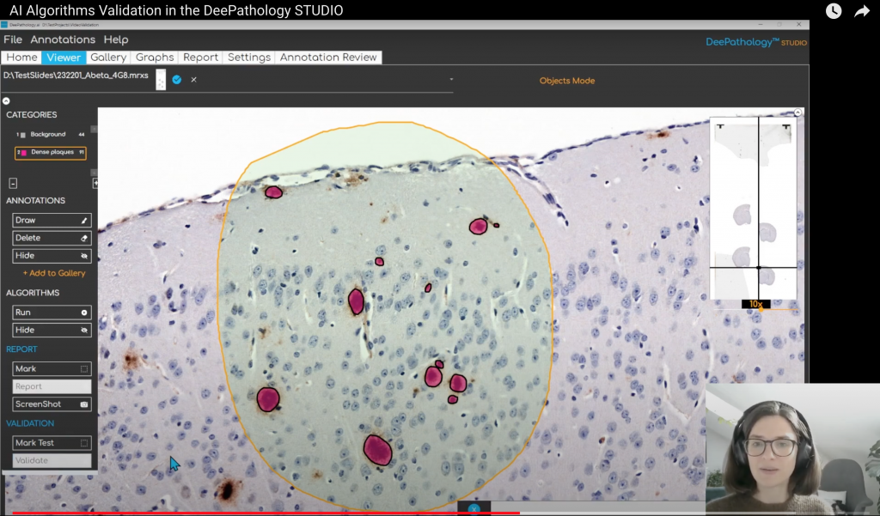Collapse the left side panel using the top chevron

[6, 101]
